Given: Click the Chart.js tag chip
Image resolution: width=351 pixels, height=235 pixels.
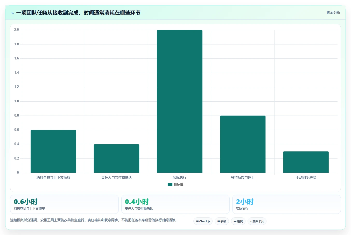Looking at the screenshot, I should 203,221.
